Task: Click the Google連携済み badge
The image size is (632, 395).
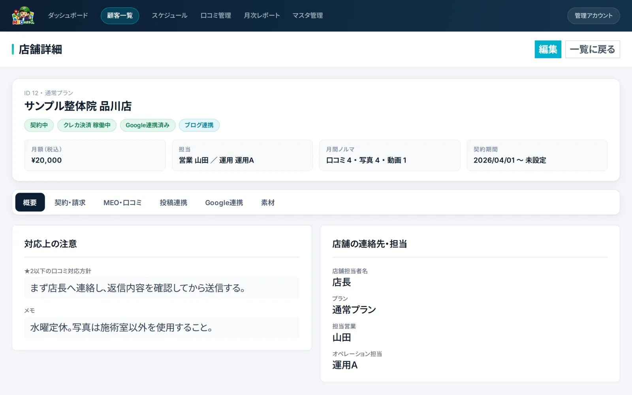Action: tap(148, 125)
